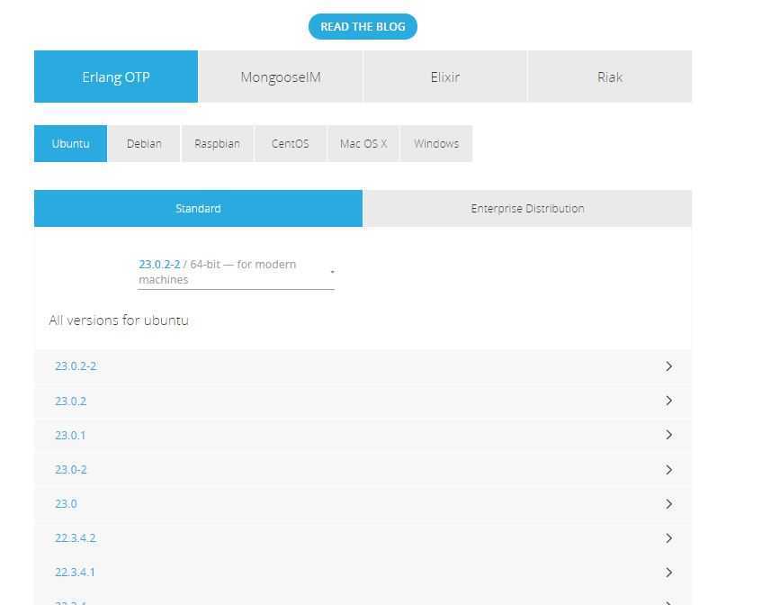This screenshot has height=605, width=780.
Task: Open the 23.0 version link
Action: (x=66, y=504)
